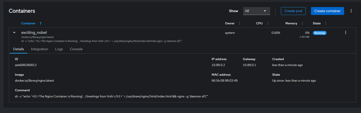This screenshot has width=361, height=113.
Task: Open the Containers header kebab menu
Action: pyautogui.click(x=351, y=11)
